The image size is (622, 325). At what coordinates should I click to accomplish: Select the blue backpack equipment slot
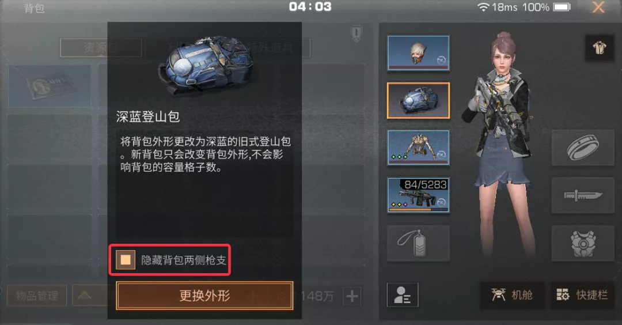[x=418, y=100]
